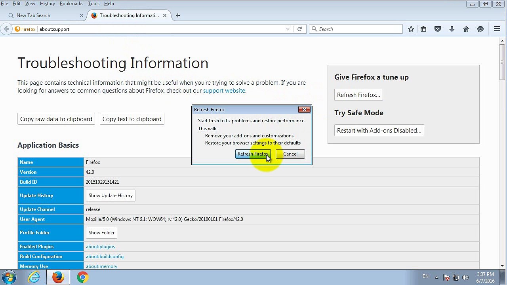Click the Pocket save icon

click(x=438, y=29)
